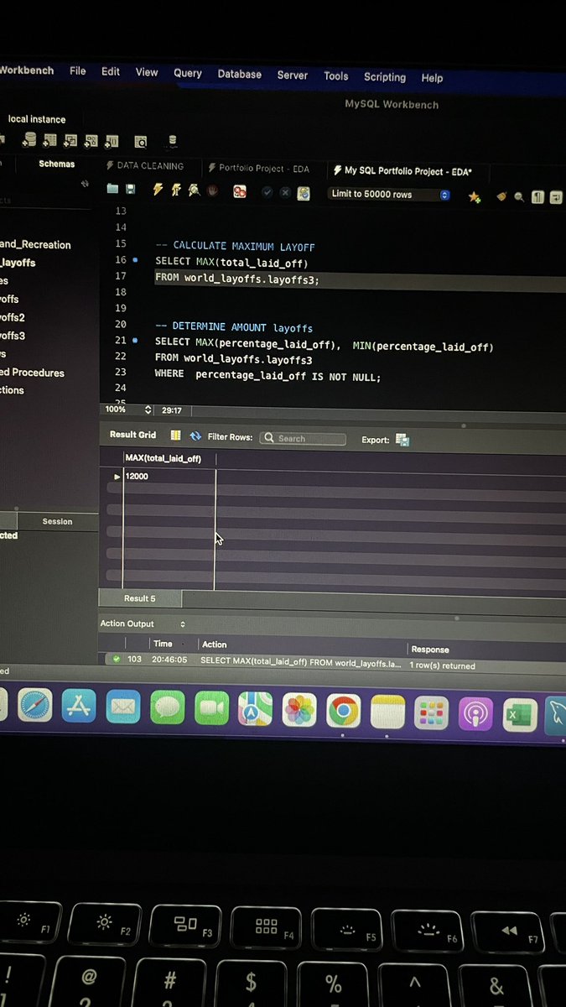566x1007 pixels.
Task: Click the brush icon in the editor toolbar
Action: (501, 196)
